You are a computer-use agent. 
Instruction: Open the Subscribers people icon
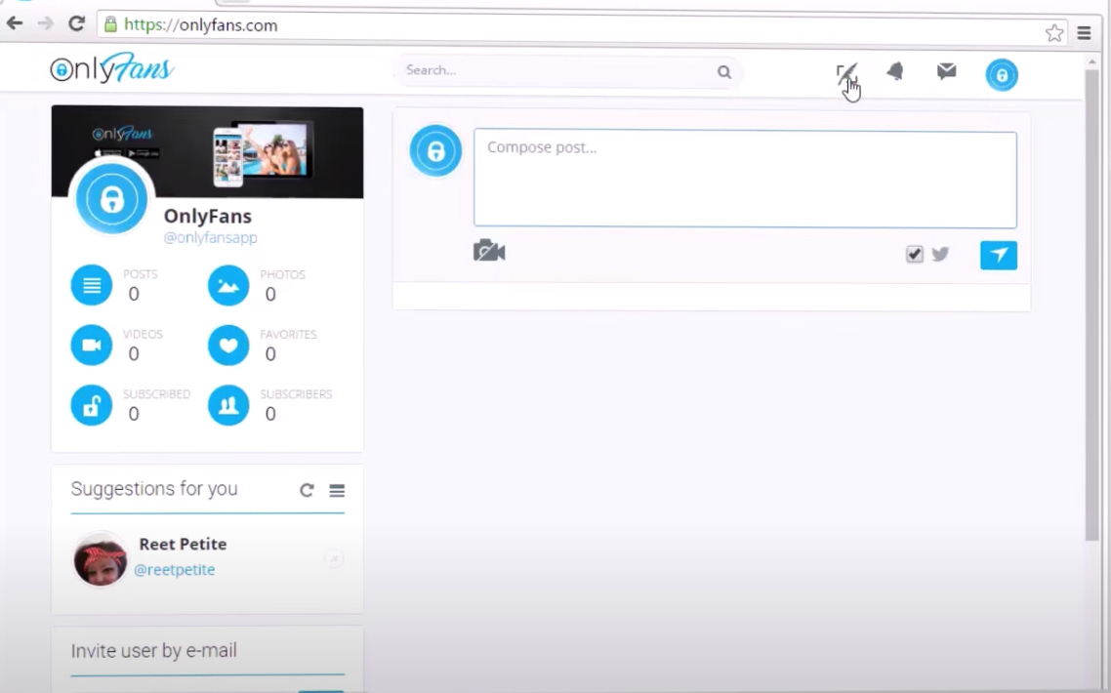click(x=228, y=405)
